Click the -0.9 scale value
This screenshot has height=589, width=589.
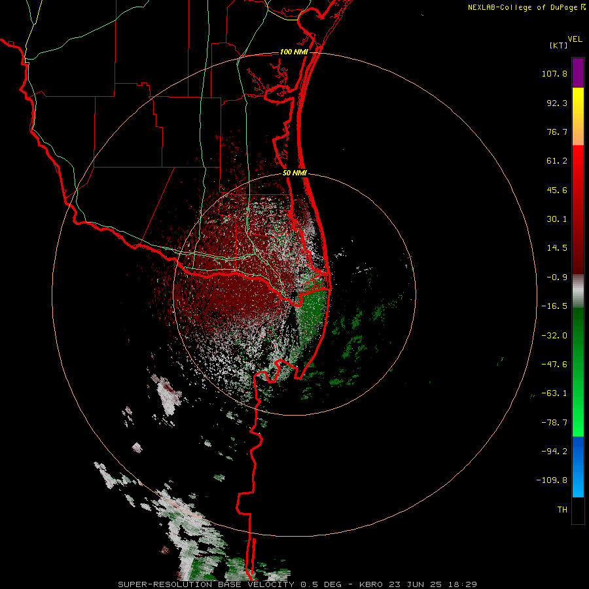coord(557,277)
